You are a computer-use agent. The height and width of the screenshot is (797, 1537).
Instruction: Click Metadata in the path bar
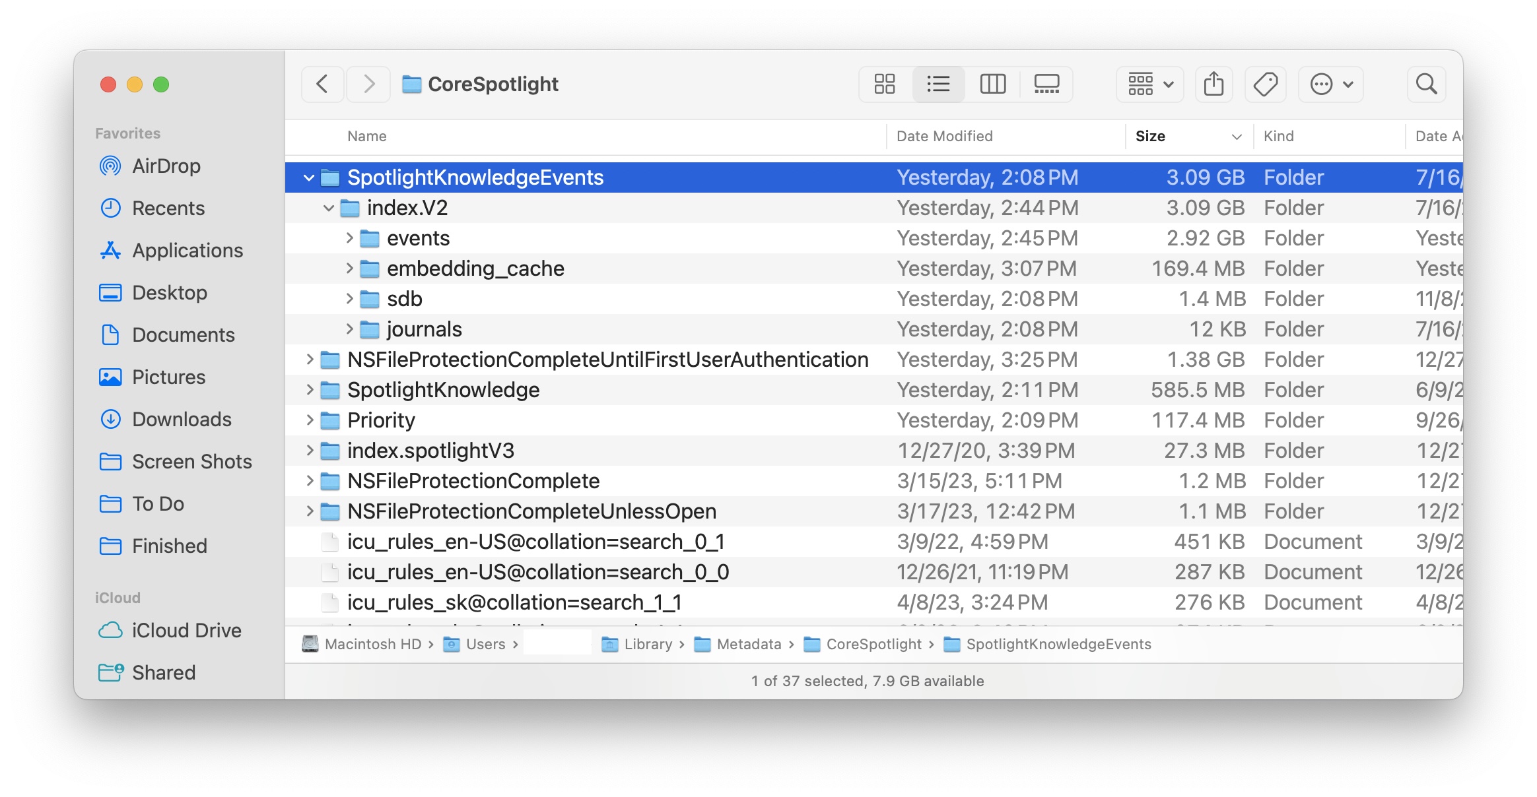[x=749, y=644]
